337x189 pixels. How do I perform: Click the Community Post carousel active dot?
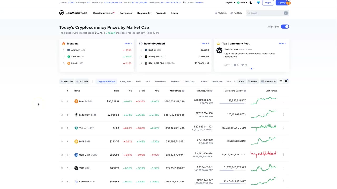point(251,69)
